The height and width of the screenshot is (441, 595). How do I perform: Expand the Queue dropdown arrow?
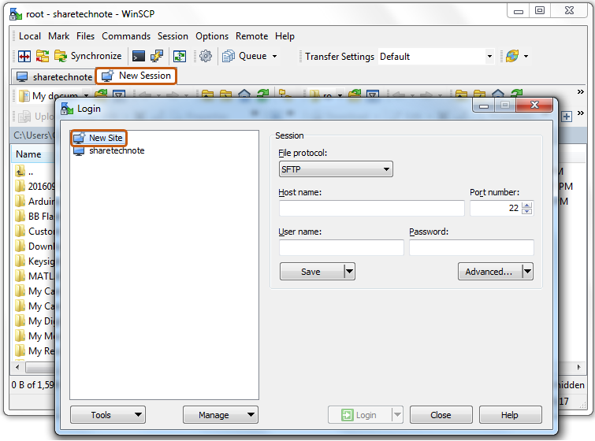(x=274, y=57)
